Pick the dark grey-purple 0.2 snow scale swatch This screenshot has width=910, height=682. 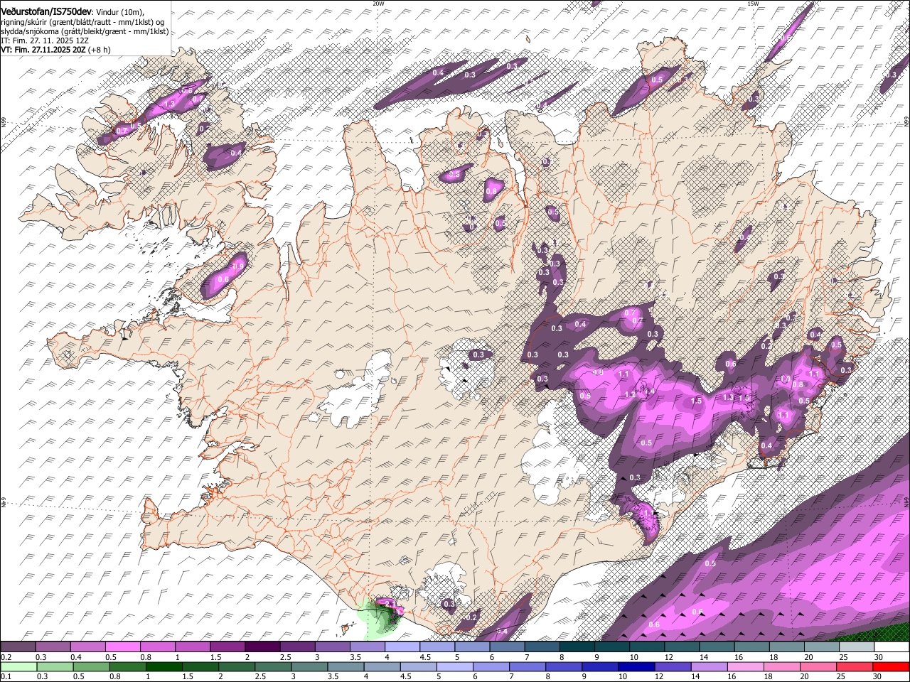pyautogui.click(x=18, y=647)
